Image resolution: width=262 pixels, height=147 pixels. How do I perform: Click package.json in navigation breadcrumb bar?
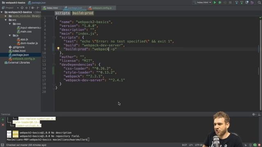coord(37,2)
